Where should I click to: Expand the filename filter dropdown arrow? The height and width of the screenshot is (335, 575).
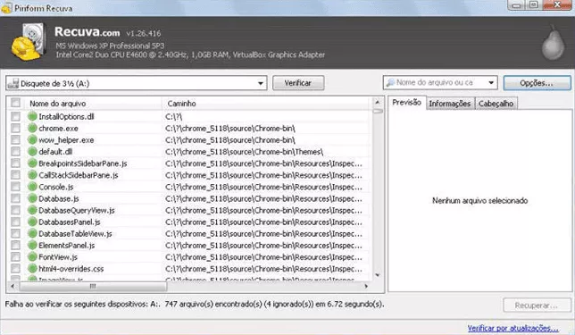click(491, 82)
